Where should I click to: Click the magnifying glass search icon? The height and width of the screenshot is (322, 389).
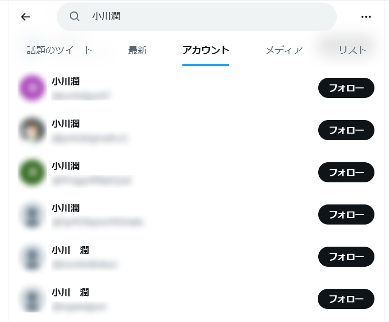click(x=74, y=17)
